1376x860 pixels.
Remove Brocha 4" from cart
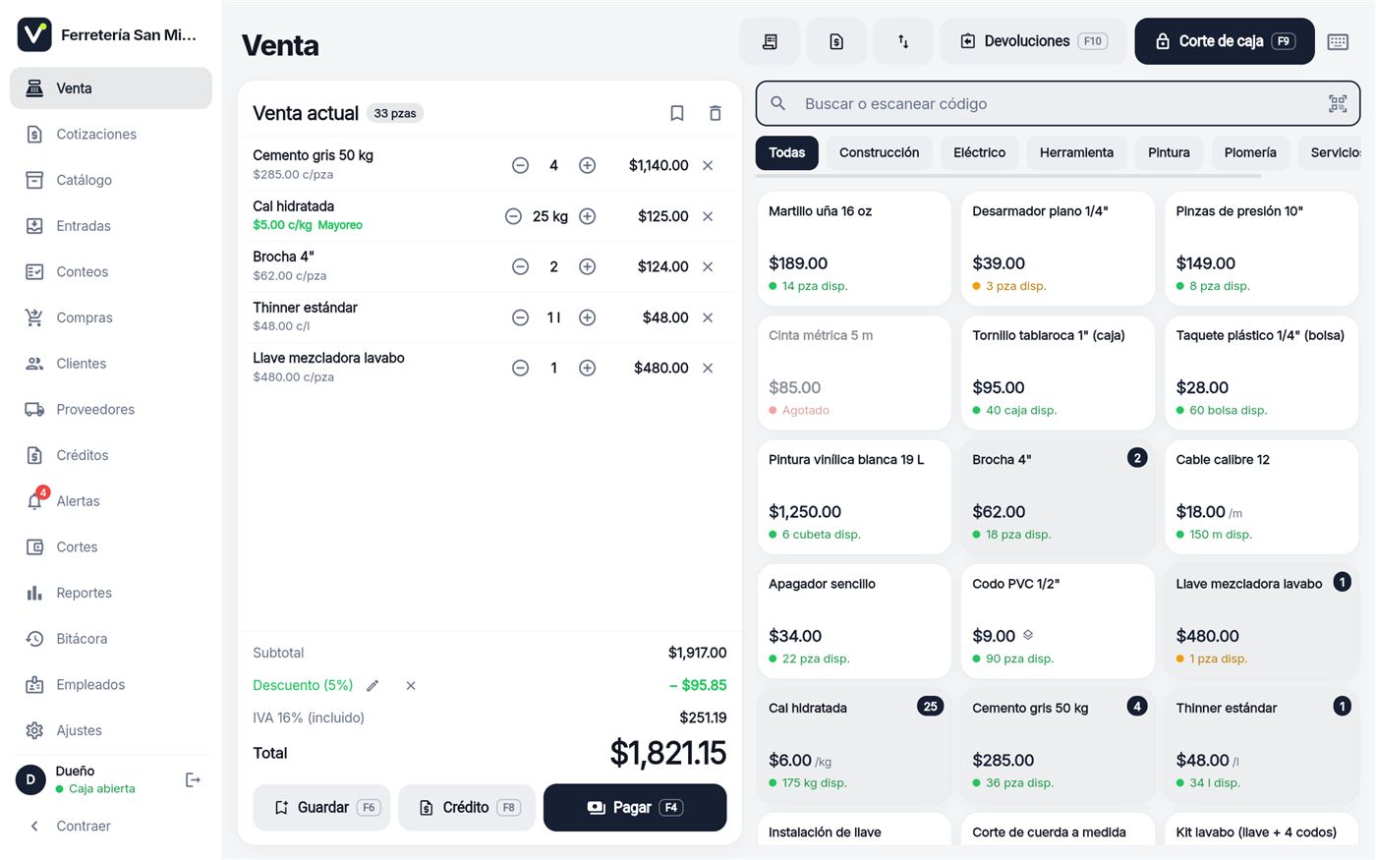click(708, 266)
